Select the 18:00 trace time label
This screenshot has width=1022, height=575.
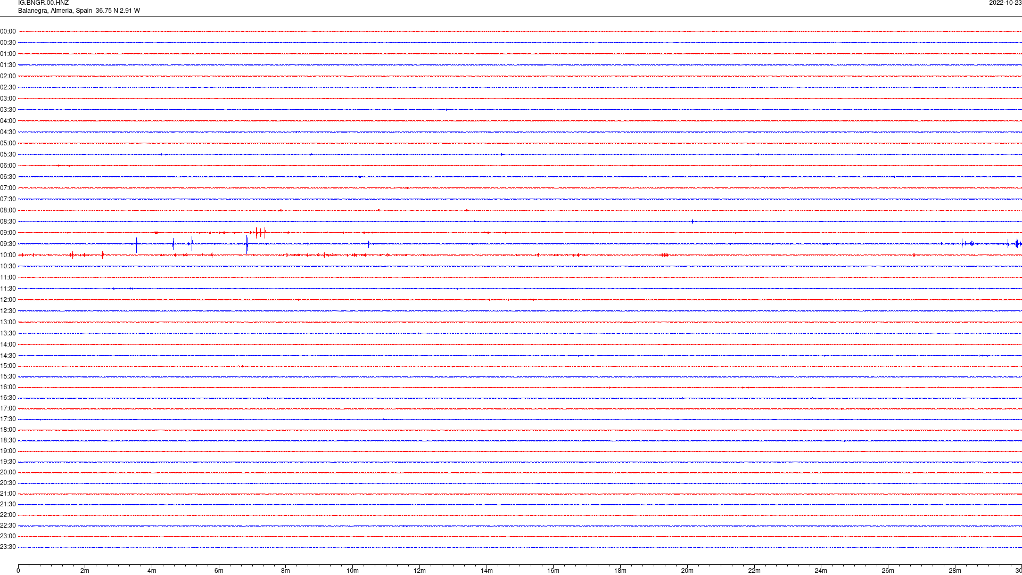pos(8,430)
